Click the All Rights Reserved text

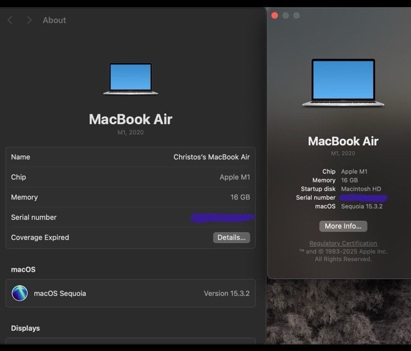[x=343, y=259]
